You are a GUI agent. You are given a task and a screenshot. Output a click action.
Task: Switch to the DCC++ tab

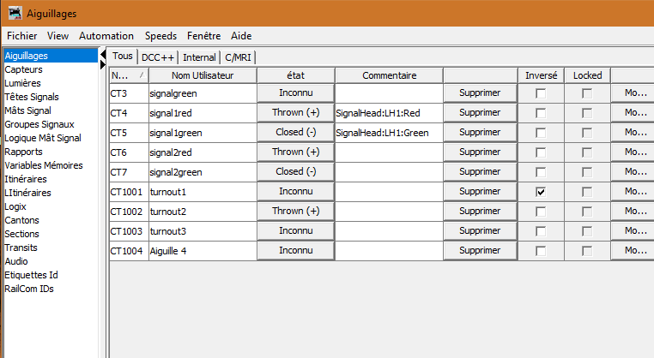[x=159, y=57]
